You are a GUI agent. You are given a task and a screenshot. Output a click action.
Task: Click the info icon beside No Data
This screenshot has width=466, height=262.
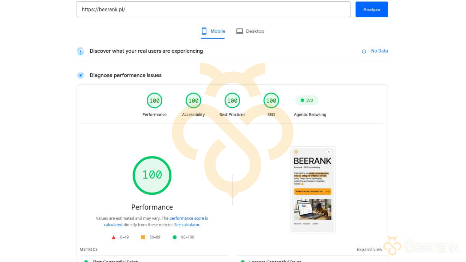coord(364,51)
